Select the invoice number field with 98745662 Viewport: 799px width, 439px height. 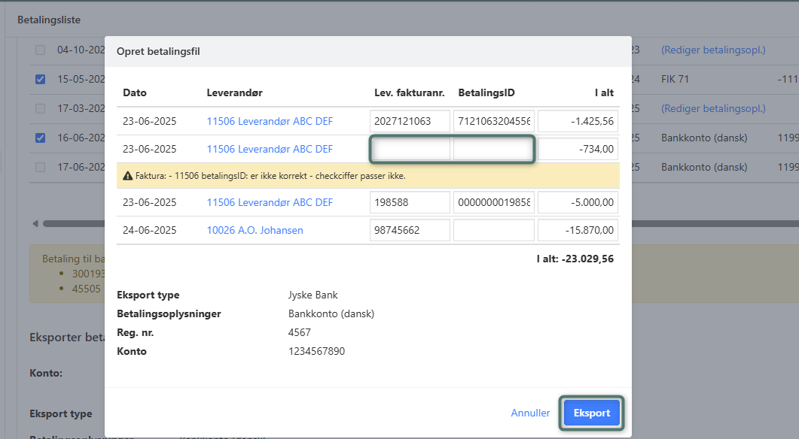[x=410, y=231]
